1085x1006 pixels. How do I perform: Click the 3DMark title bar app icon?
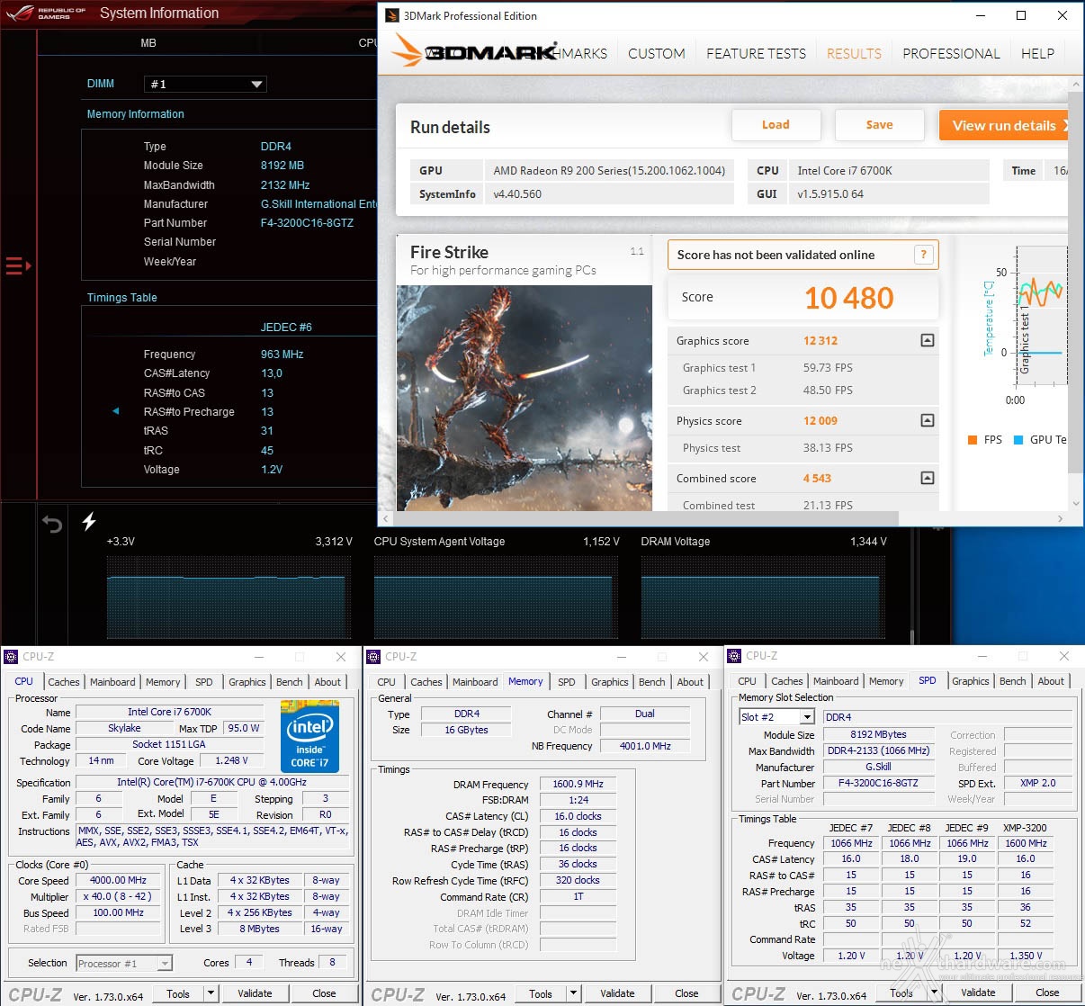pos(392,15)
